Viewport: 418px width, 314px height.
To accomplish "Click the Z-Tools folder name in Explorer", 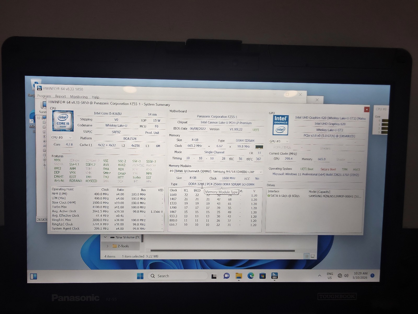I will coord(123,246).
